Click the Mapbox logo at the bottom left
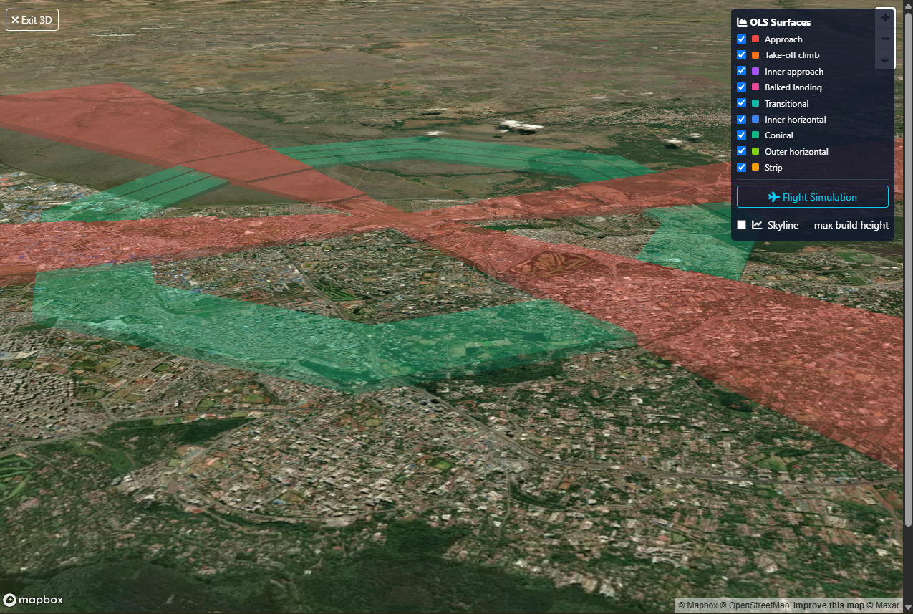This screenshot has width=913, height=614. tap(33, 600)
